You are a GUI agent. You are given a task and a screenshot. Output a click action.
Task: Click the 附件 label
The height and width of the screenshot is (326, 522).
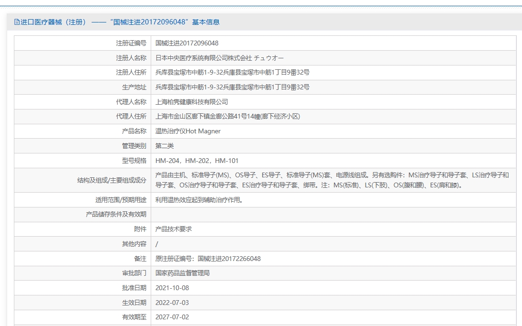click(140, 229)
